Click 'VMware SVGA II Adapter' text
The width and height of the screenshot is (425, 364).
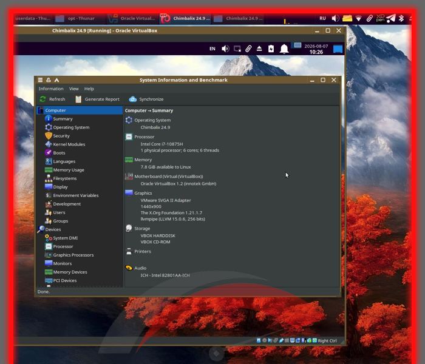tap(166, 200)
